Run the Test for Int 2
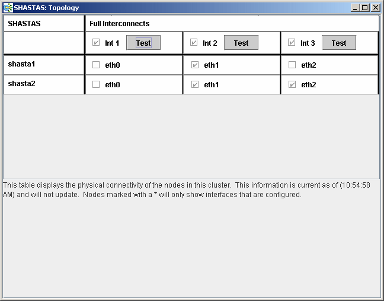This screenshot has height=301, width=384. click(241, 43)
